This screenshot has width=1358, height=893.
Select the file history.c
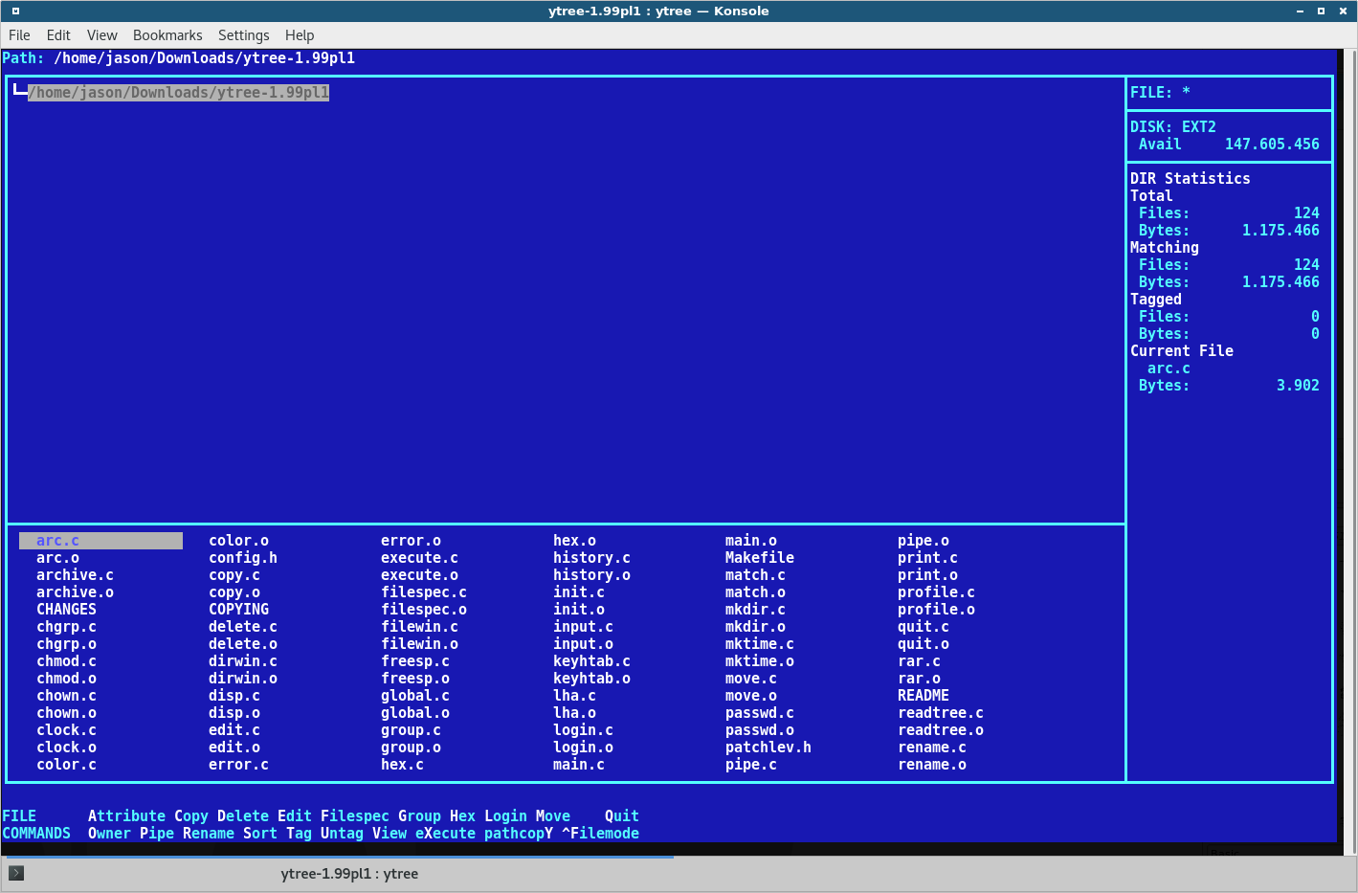click(592, 558)
